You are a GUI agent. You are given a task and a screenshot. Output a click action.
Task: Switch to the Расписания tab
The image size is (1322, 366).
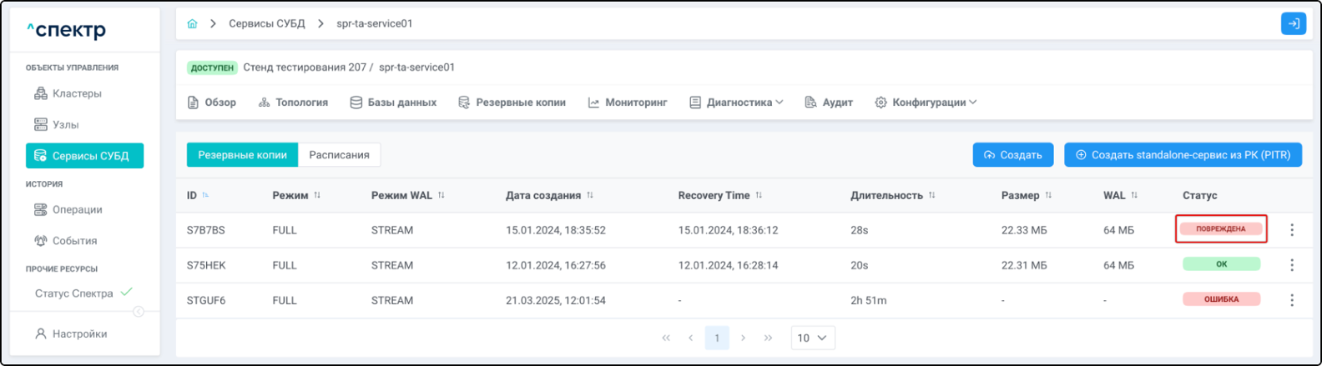coord(339,155)
